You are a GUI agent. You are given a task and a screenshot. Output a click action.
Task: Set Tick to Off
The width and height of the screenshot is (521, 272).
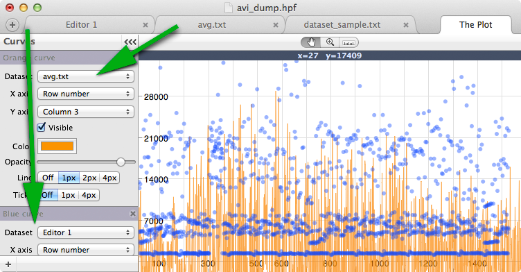point(48,195)
